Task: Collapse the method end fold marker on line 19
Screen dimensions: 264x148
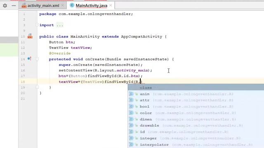Action: click(38, 87)
